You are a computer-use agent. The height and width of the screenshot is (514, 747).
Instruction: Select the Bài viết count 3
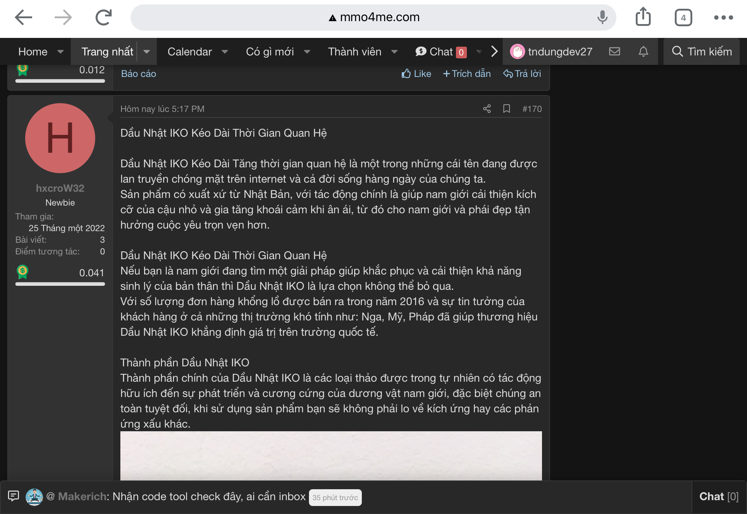(x=102, y=240)
